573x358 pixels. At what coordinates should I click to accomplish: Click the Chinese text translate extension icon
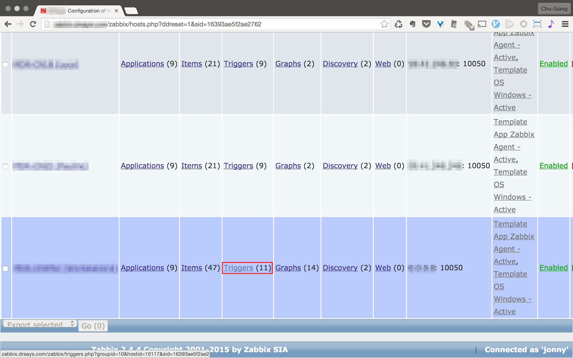point(468,24)
